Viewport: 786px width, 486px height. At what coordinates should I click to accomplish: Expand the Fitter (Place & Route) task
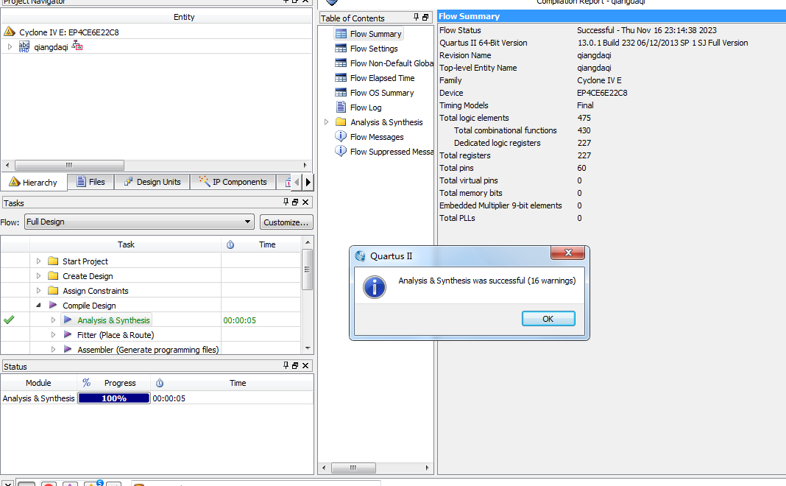pyautogui.click(x=53, y=334)
